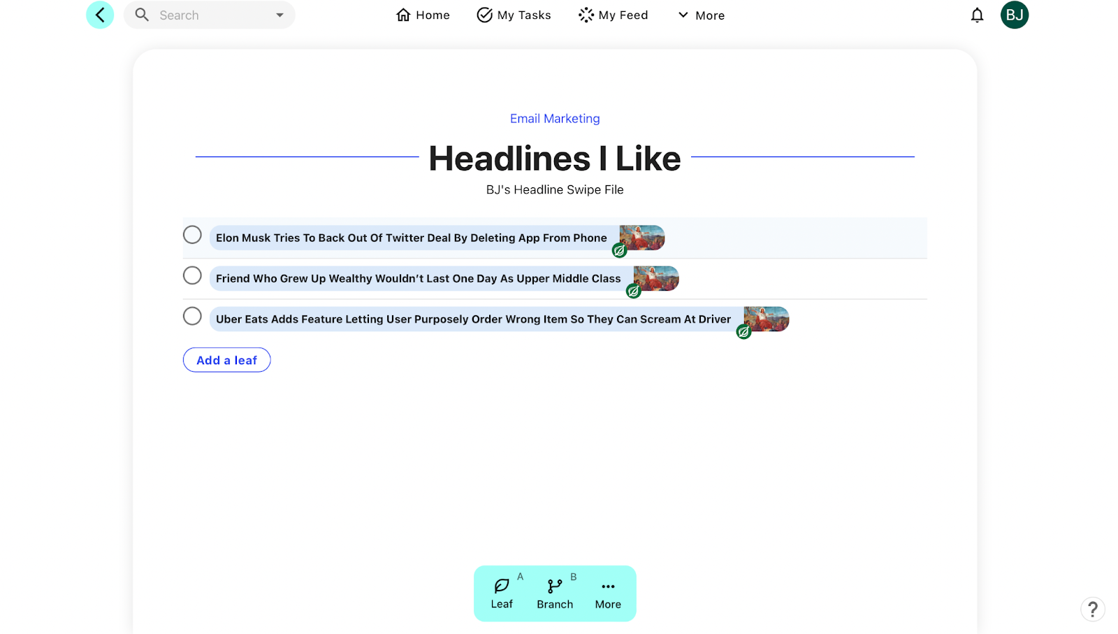Click the Headlines I Like title
This screenshot has height=634, width=1118.
point(555,158)
